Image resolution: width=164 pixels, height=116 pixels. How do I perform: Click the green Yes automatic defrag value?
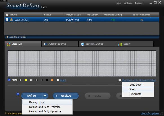(x=113, y=20)
